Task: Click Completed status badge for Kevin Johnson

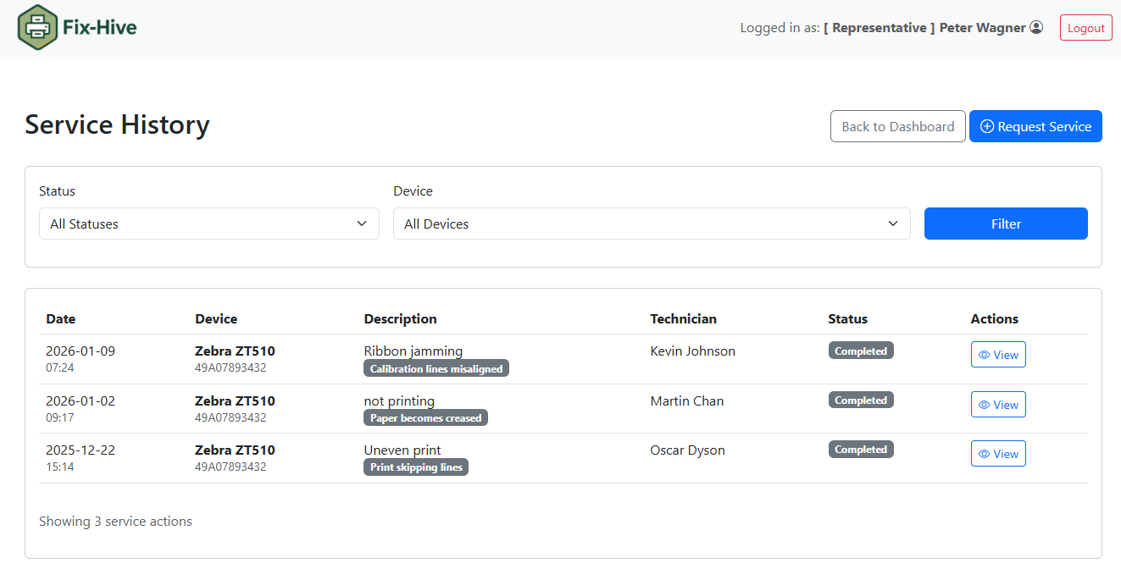Action: [x=860, y=351]
